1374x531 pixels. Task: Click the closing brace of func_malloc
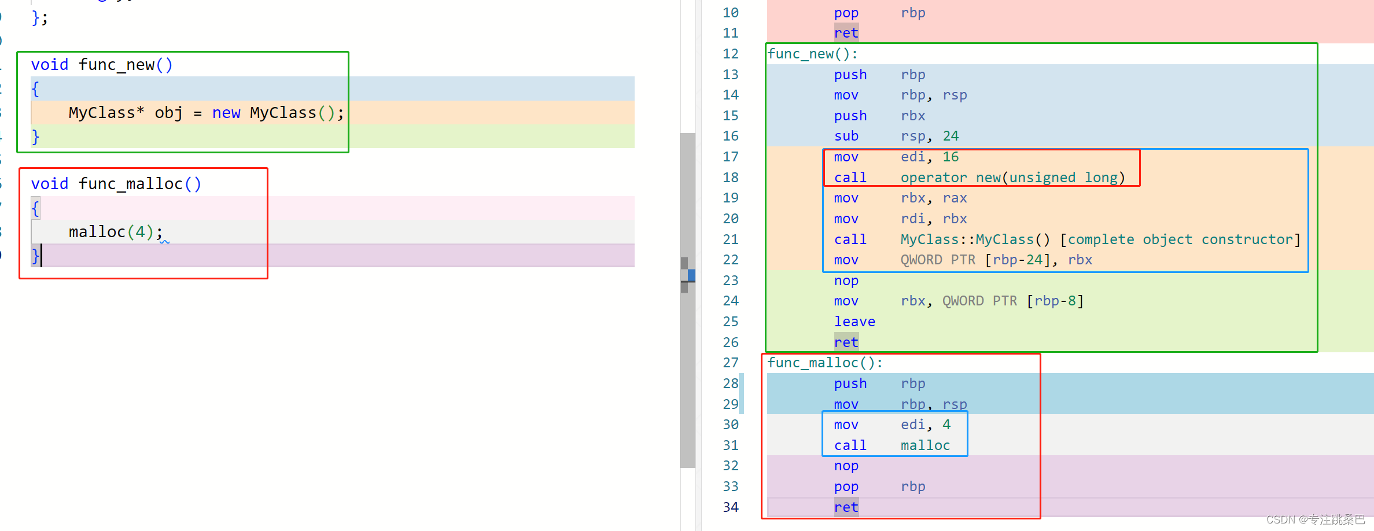(x=35, y=255)
